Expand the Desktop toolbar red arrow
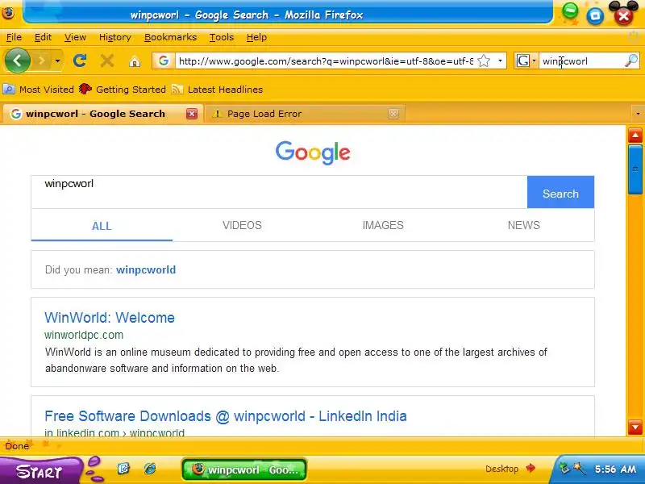Viewport: 645px width, 484px height. click(531, 468)
